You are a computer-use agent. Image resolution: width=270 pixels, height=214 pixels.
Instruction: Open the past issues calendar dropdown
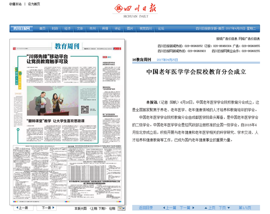(121, 209)
